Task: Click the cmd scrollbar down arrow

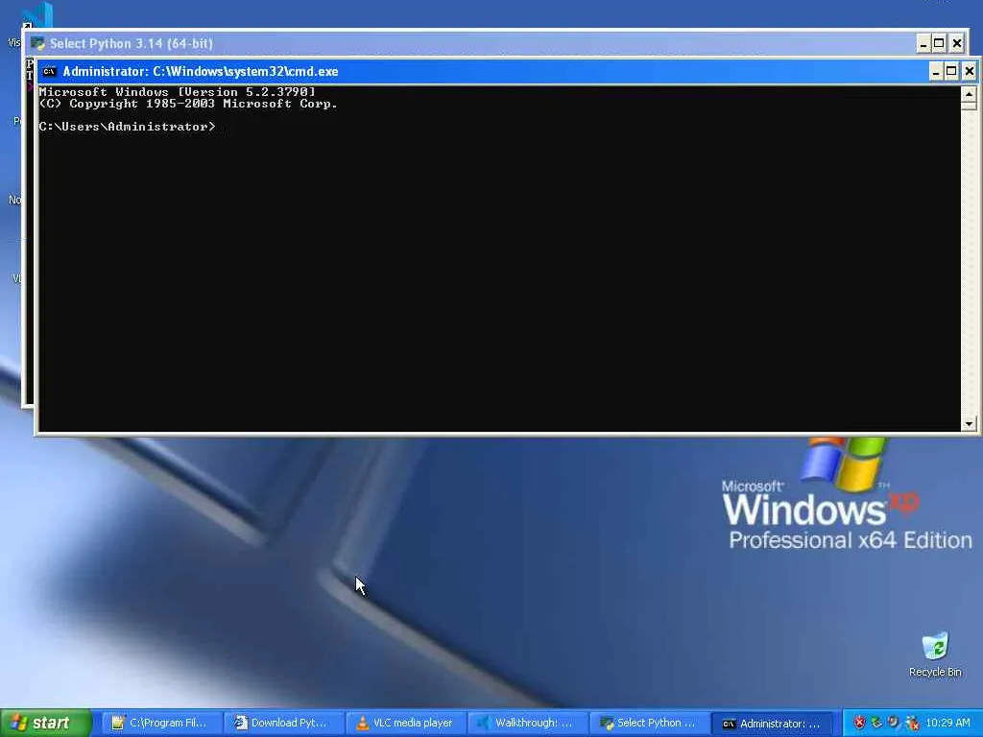Action: pyautogui.click(x=969, y=423)
